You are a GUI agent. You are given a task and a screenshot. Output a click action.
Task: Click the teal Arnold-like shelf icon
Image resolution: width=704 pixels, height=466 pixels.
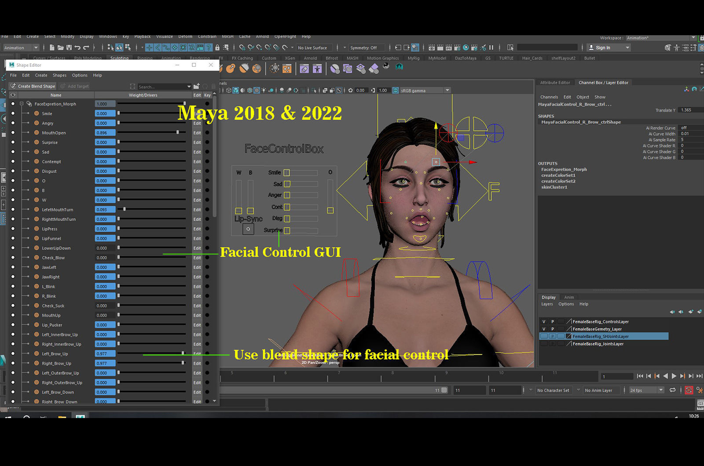[399, 67]
